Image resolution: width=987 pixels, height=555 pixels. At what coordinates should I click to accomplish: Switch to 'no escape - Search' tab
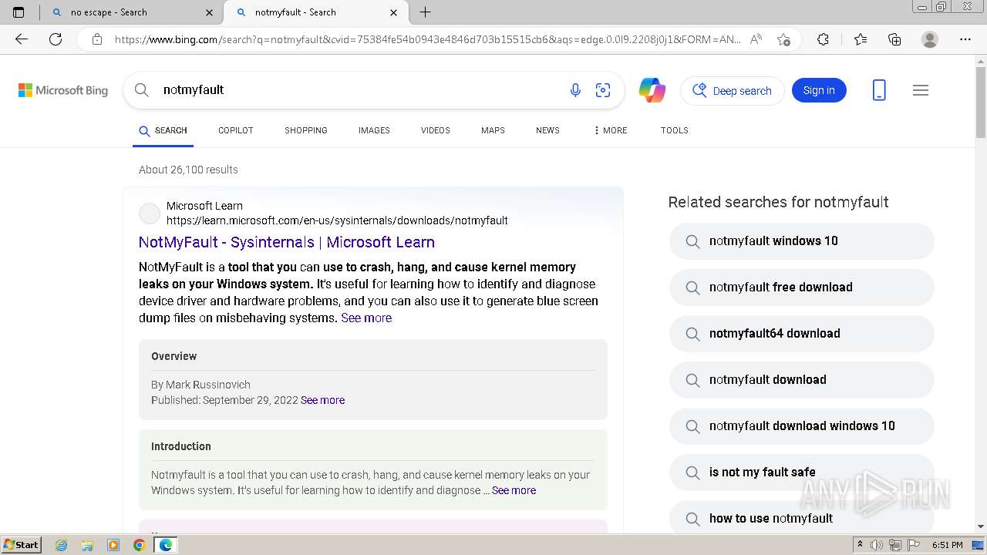130,12
